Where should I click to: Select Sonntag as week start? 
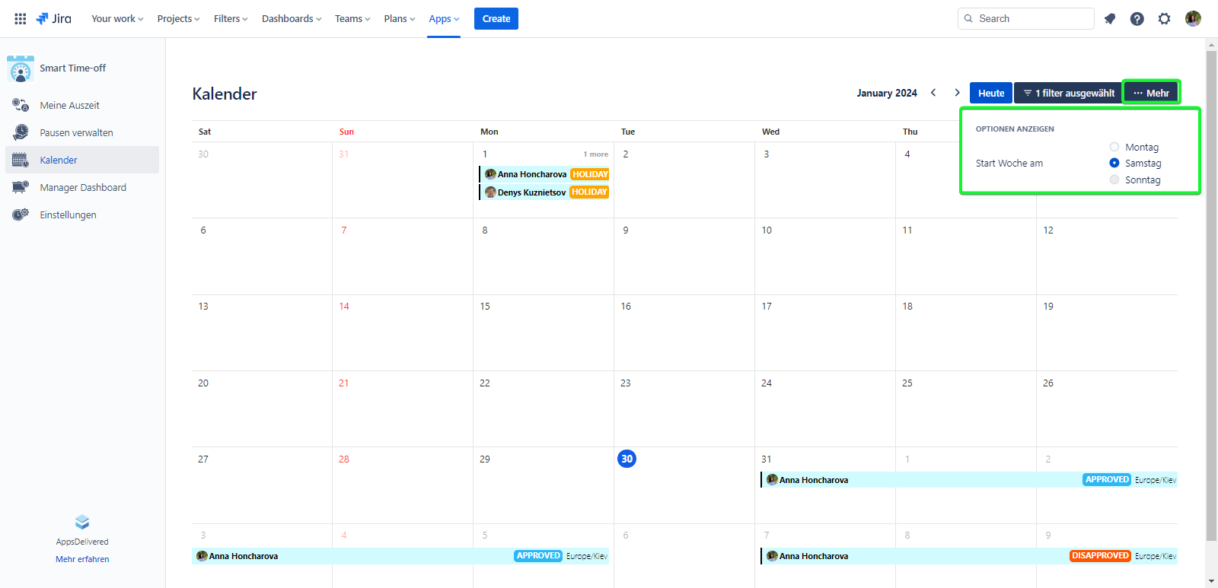pyautogui.click(x=1114, y=180)
